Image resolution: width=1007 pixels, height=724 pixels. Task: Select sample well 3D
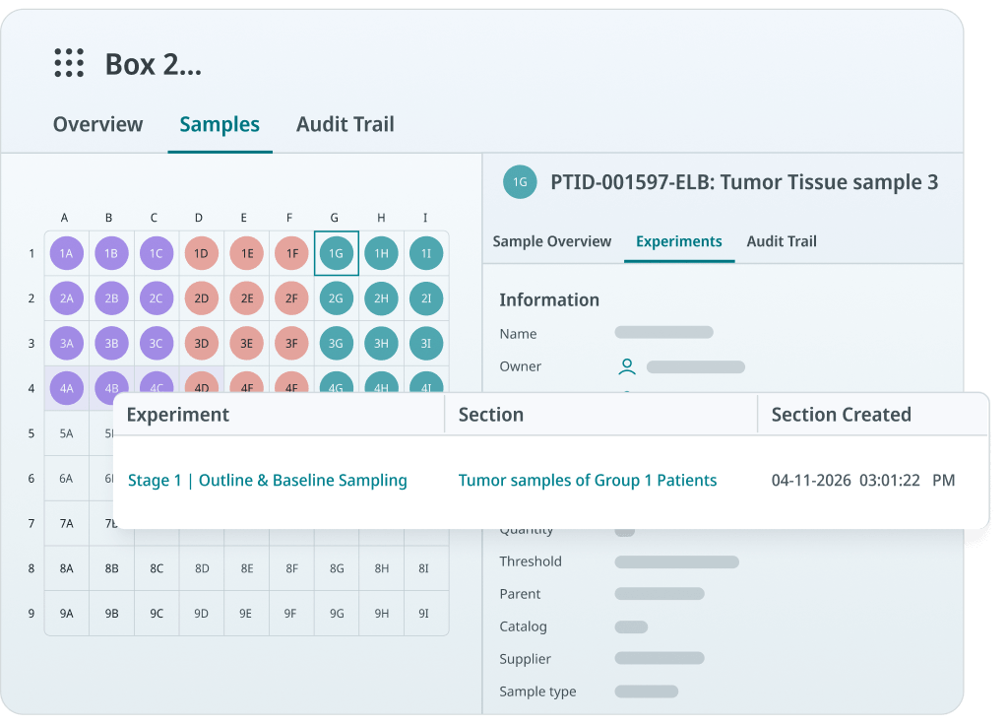tap(202, 343)
